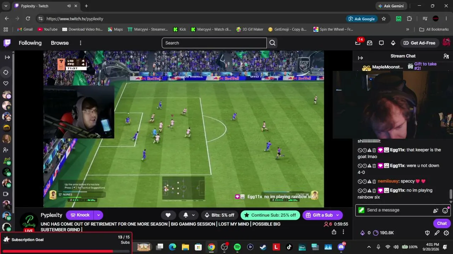This screenshot has height=254, width=453.
Task: Open Chrome three-dot menu
Action: click(446, 19)
